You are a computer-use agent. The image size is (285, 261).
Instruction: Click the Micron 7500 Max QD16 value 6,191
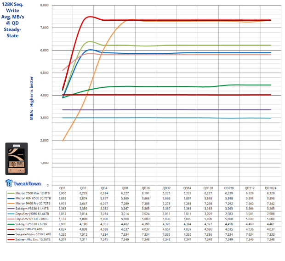(146, 193)
